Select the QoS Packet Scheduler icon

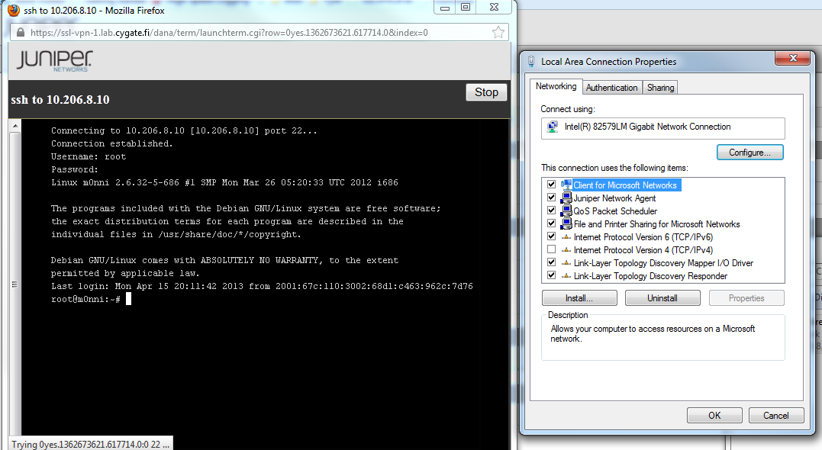coord(566,211)
